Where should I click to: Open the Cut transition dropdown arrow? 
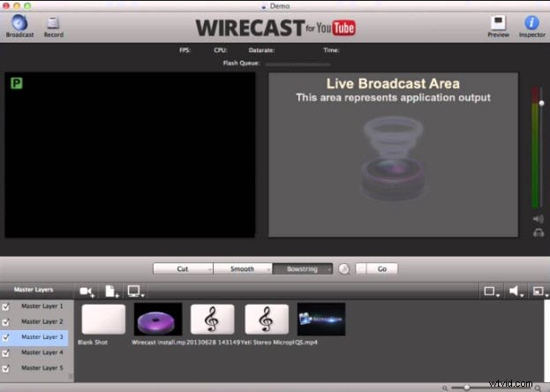click(210, 269)
